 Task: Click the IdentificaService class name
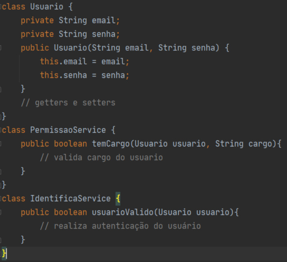(x=70, y=199)
